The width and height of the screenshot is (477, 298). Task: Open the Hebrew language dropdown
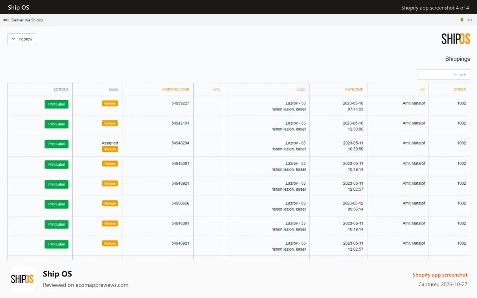click(x=22, y=39)
